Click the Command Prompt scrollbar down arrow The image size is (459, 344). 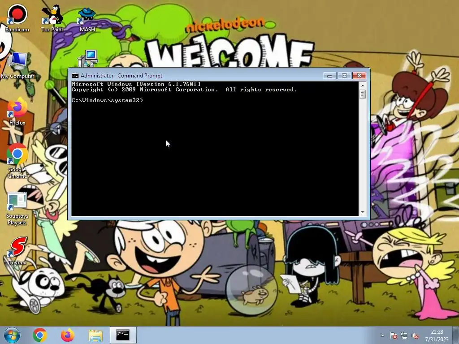(362, 212)
